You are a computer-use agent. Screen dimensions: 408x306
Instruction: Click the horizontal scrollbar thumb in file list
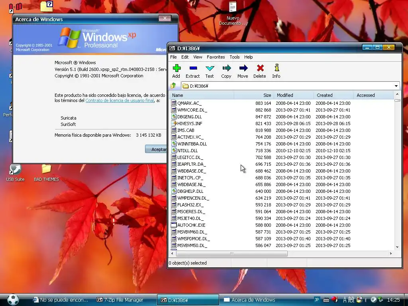(232, 253)
